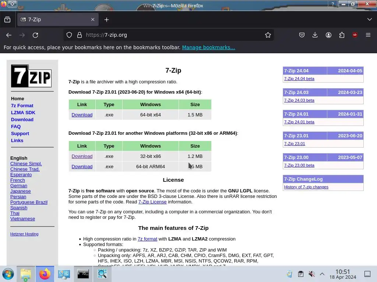Open a new tab with the plus button
Screen dimensions: 377x282
[106, 20]
